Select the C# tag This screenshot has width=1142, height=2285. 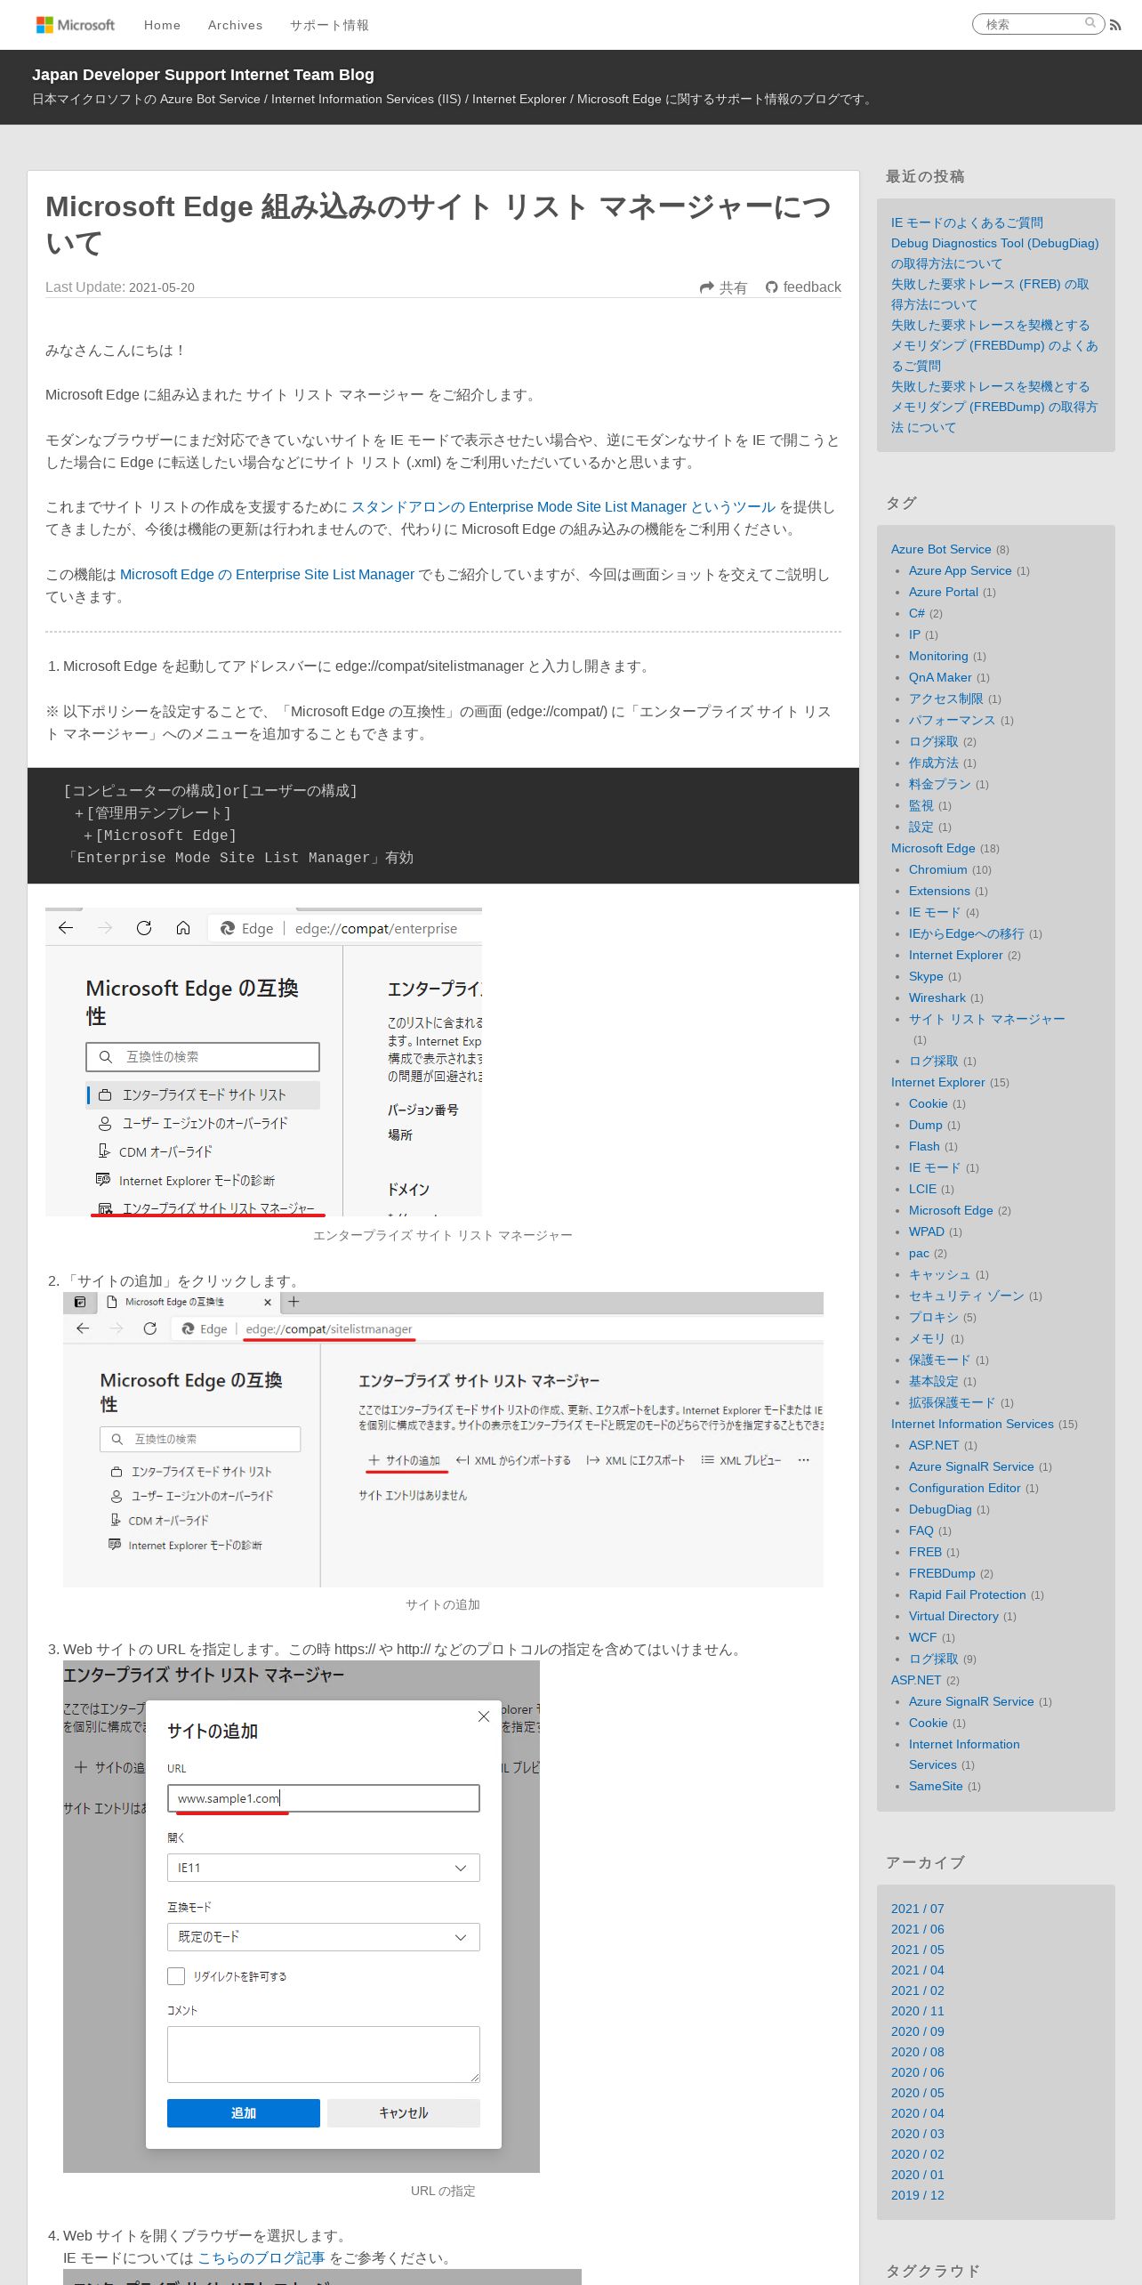coord(916,613)
